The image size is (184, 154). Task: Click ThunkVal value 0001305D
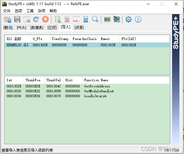(53, 91)
